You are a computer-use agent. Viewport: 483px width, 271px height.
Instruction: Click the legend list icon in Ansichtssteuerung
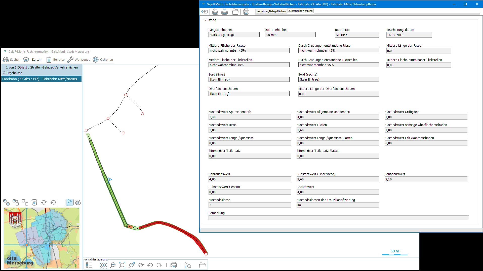pyautogui.click(x=89, y=265)
